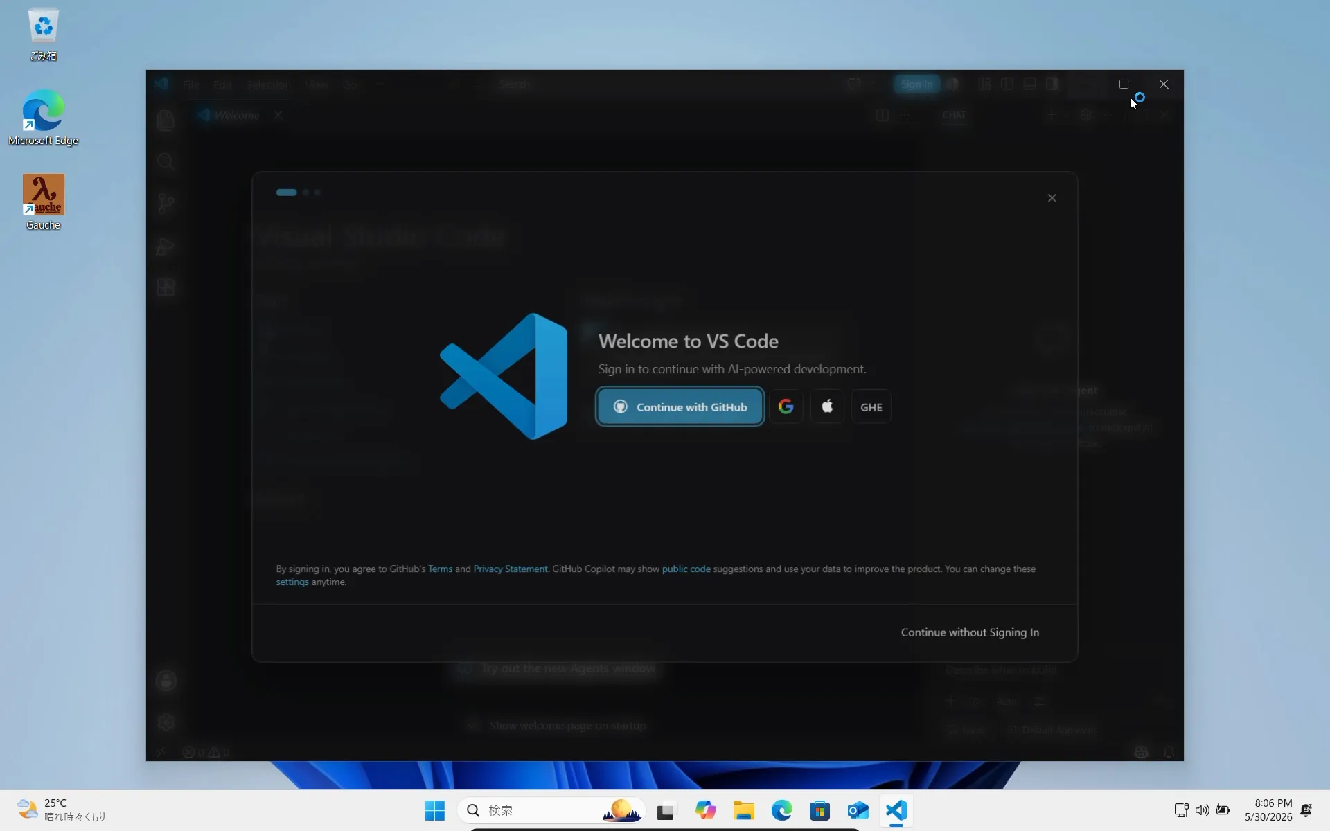Open the Privacy Statement link
The width and height of the screenshot is (1330, 831).
point(511,569)
